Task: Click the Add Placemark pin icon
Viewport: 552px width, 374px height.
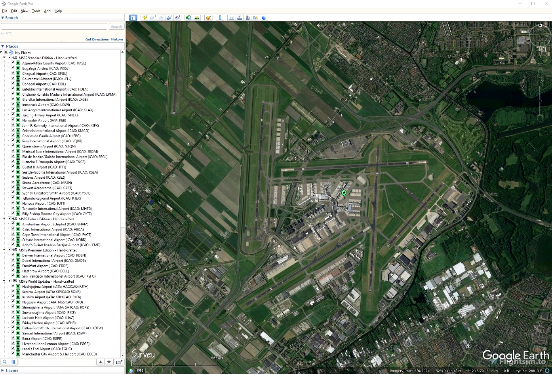Action: pos(145,18)
